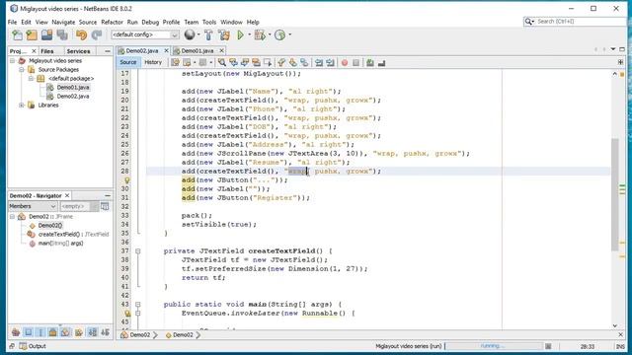This screenshot has height=355, width=632.
Task: Click the running progress bar
Action: pos(494,346)
